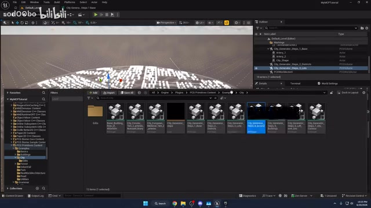Open content browser settings gear
Viewport: 371px width, 208px height.
[x=364, y=92]
